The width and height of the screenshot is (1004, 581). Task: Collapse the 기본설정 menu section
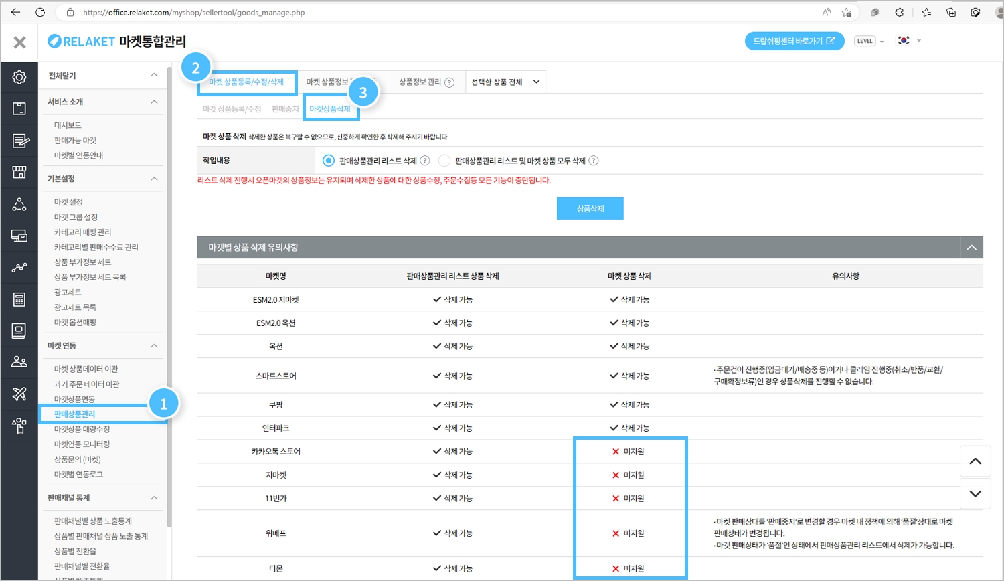(154, 179)
